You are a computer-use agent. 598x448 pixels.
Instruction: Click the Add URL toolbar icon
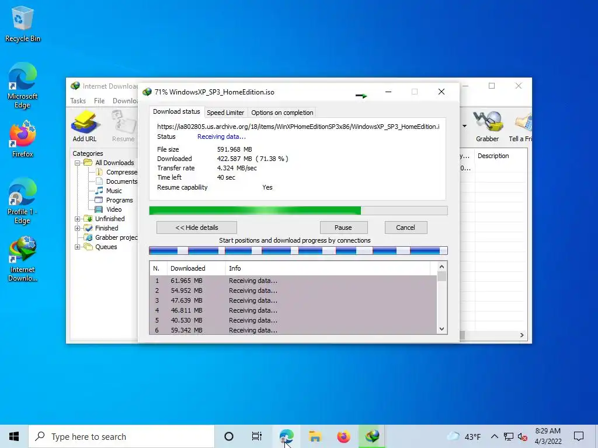pyautogui.click(x=85, y=126)
